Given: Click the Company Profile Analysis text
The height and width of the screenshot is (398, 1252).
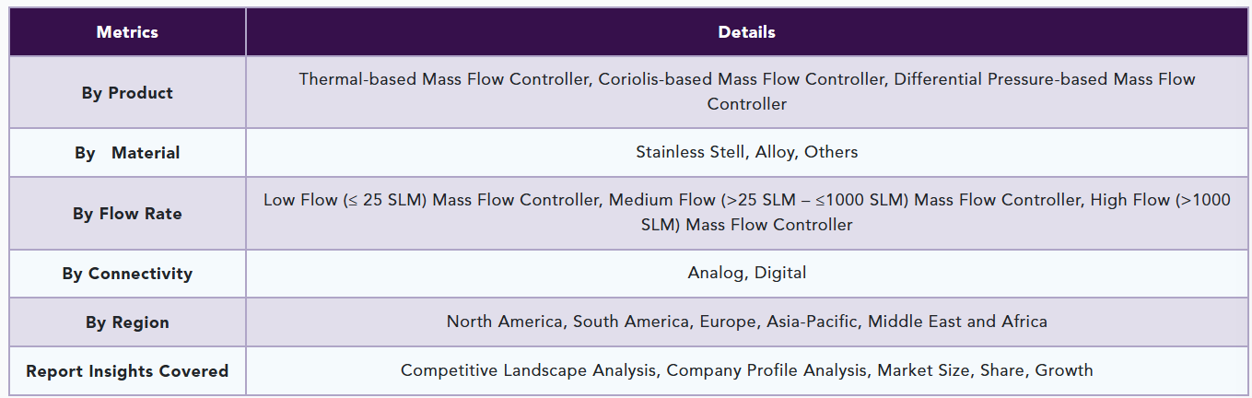Looking at the screenshot, I should 766,370.
